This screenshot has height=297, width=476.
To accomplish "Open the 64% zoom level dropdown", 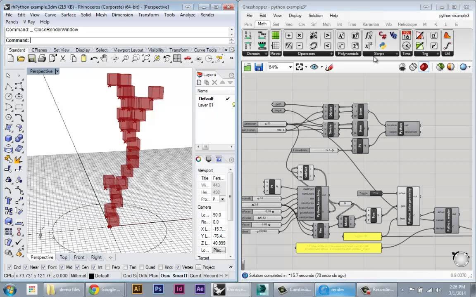I will (x=290, y=67).
